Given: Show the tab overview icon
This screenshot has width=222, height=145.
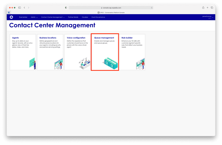Looking at the screenshot, I should [x=212, y=8].
